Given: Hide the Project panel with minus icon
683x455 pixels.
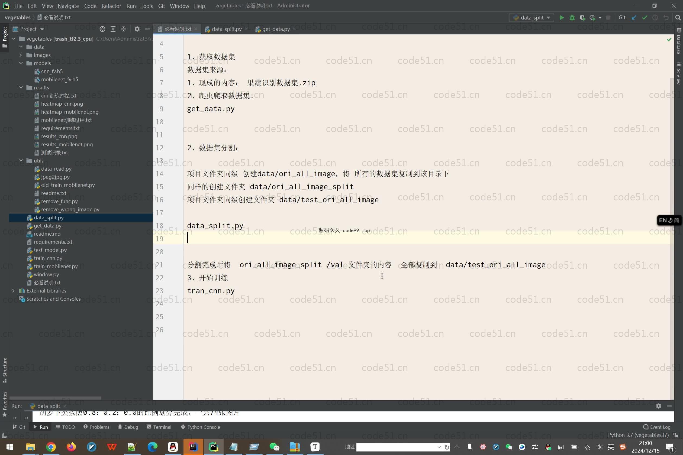Looking at the screenshot, I should click(147, 29).
